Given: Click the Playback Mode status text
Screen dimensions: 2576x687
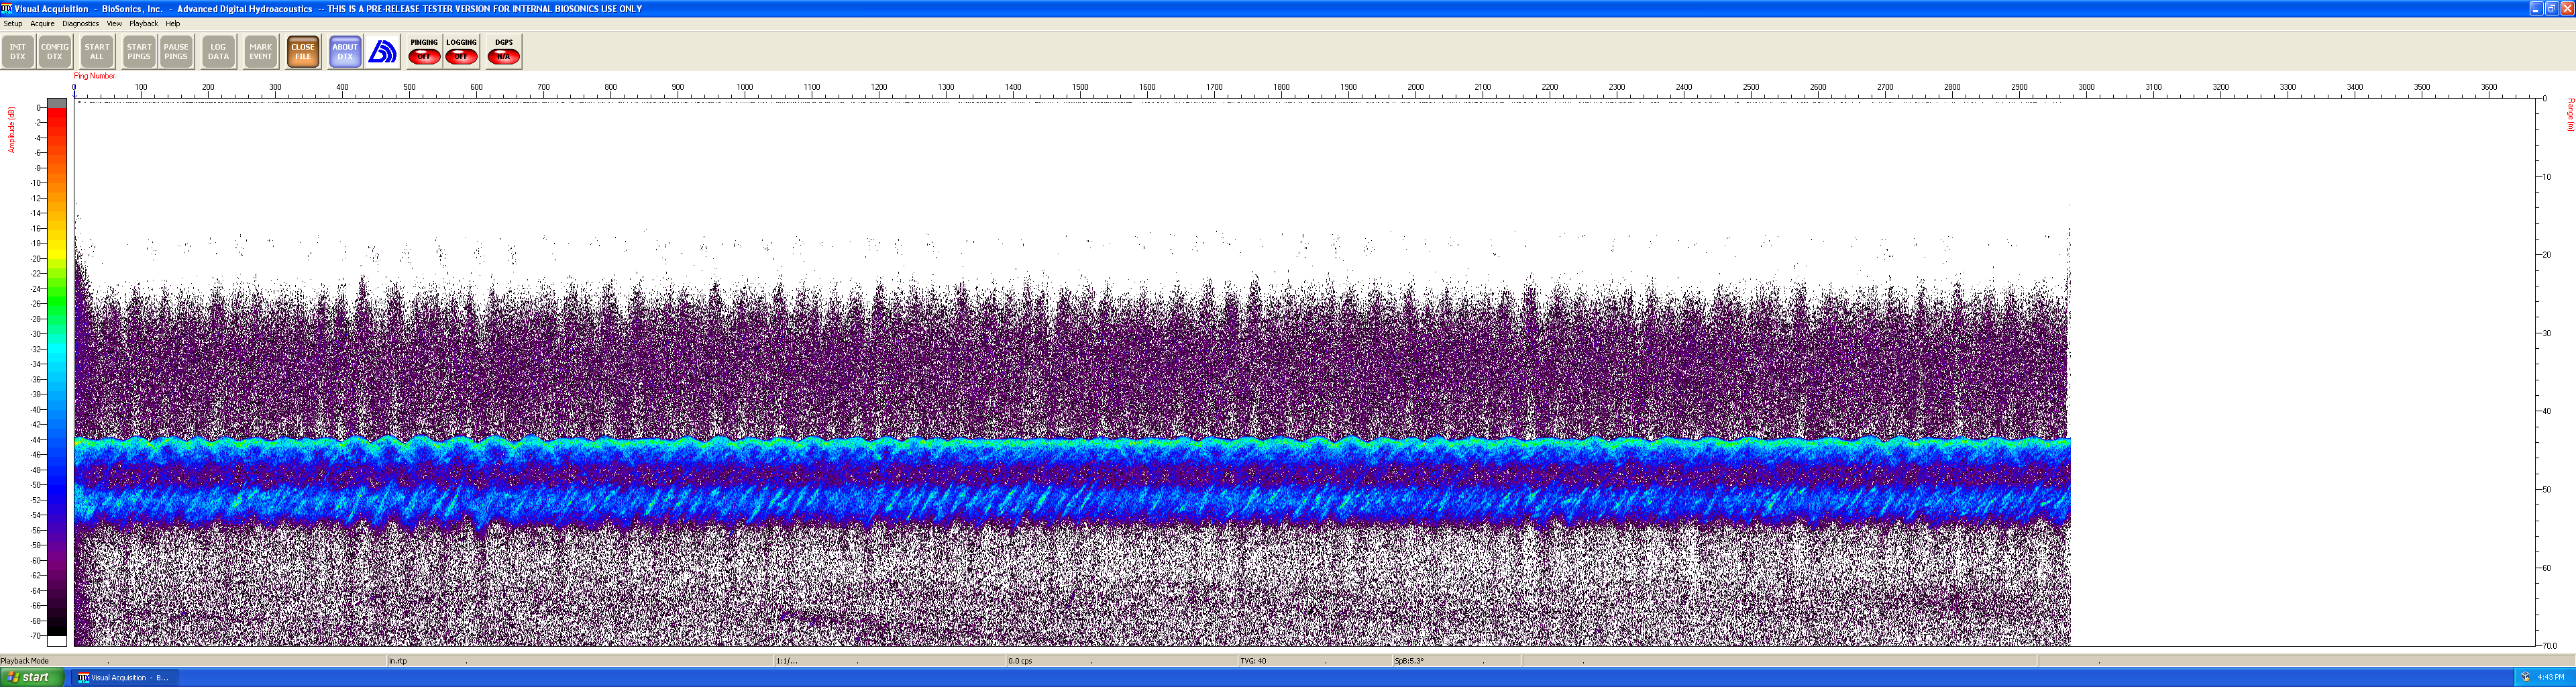Looking at the screenshot, I should pyautogui.click(x=25, y=661).
